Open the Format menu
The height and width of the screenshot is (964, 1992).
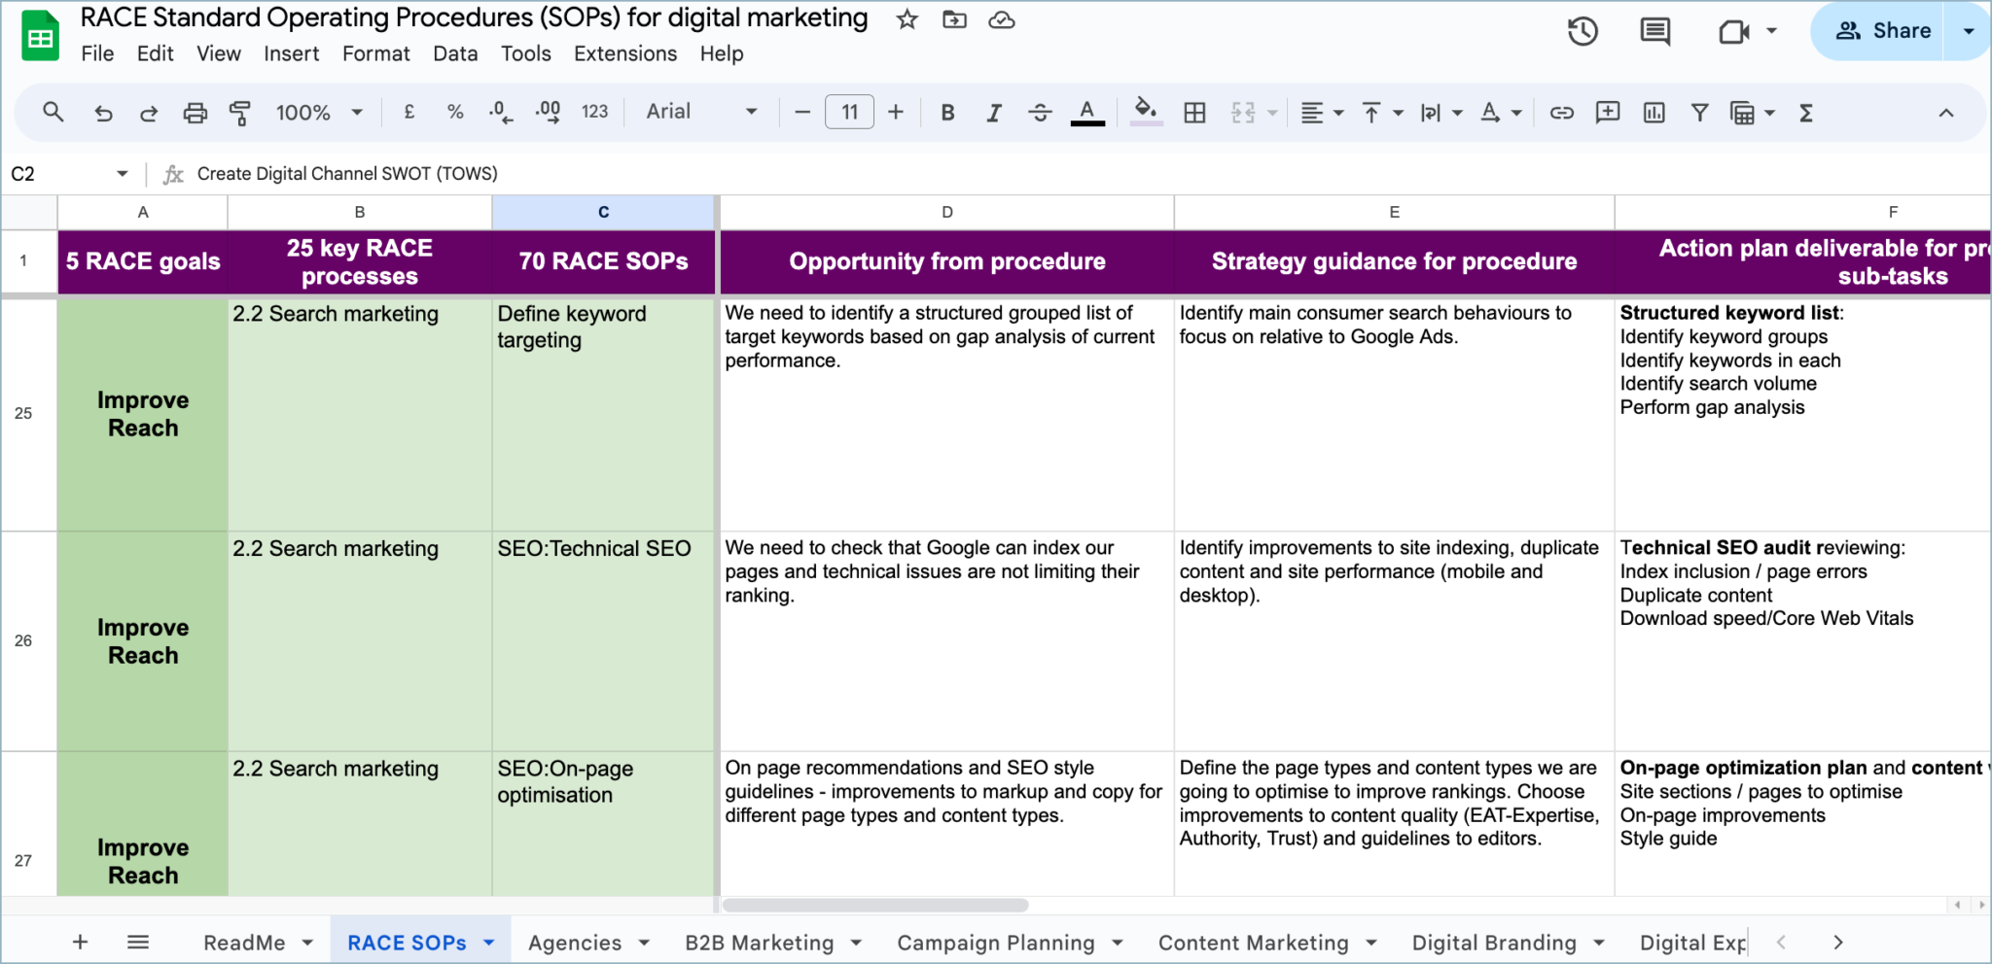pos(375,53)
